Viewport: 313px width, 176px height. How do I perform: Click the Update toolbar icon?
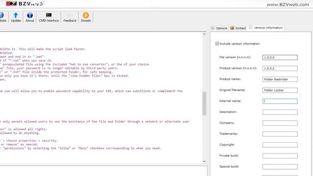16,17
